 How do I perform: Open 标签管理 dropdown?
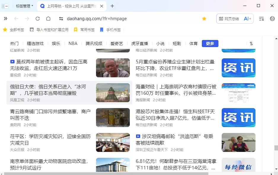click(x=25, y=6)
